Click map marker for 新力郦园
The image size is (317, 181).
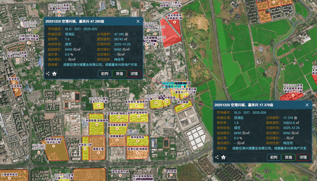(183, 106)
